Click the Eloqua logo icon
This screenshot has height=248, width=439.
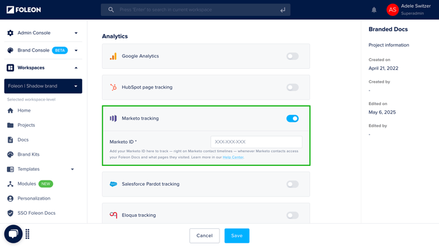[113, 215]
